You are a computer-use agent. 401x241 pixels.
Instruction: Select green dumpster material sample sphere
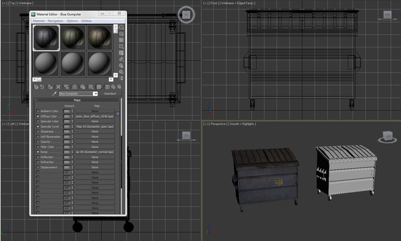(x=73, y=37)
